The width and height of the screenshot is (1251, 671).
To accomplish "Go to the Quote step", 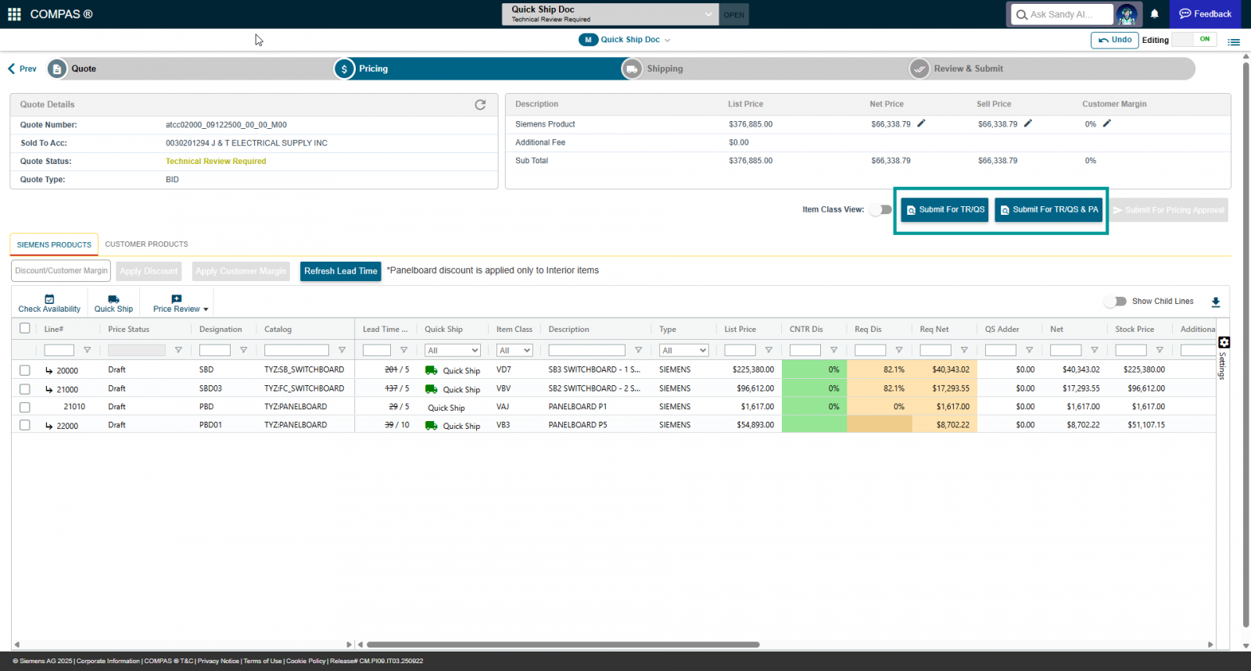I will point(84,69).
